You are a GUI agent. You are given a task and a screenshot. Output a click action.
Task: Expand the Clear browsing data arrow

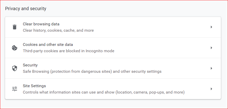pos(211,27)
